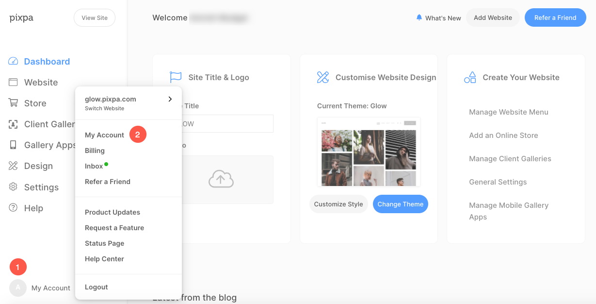The height and width of the screenshot is (304, 596).
Task: Click the What's New bell icon
Action: (419, 17)
